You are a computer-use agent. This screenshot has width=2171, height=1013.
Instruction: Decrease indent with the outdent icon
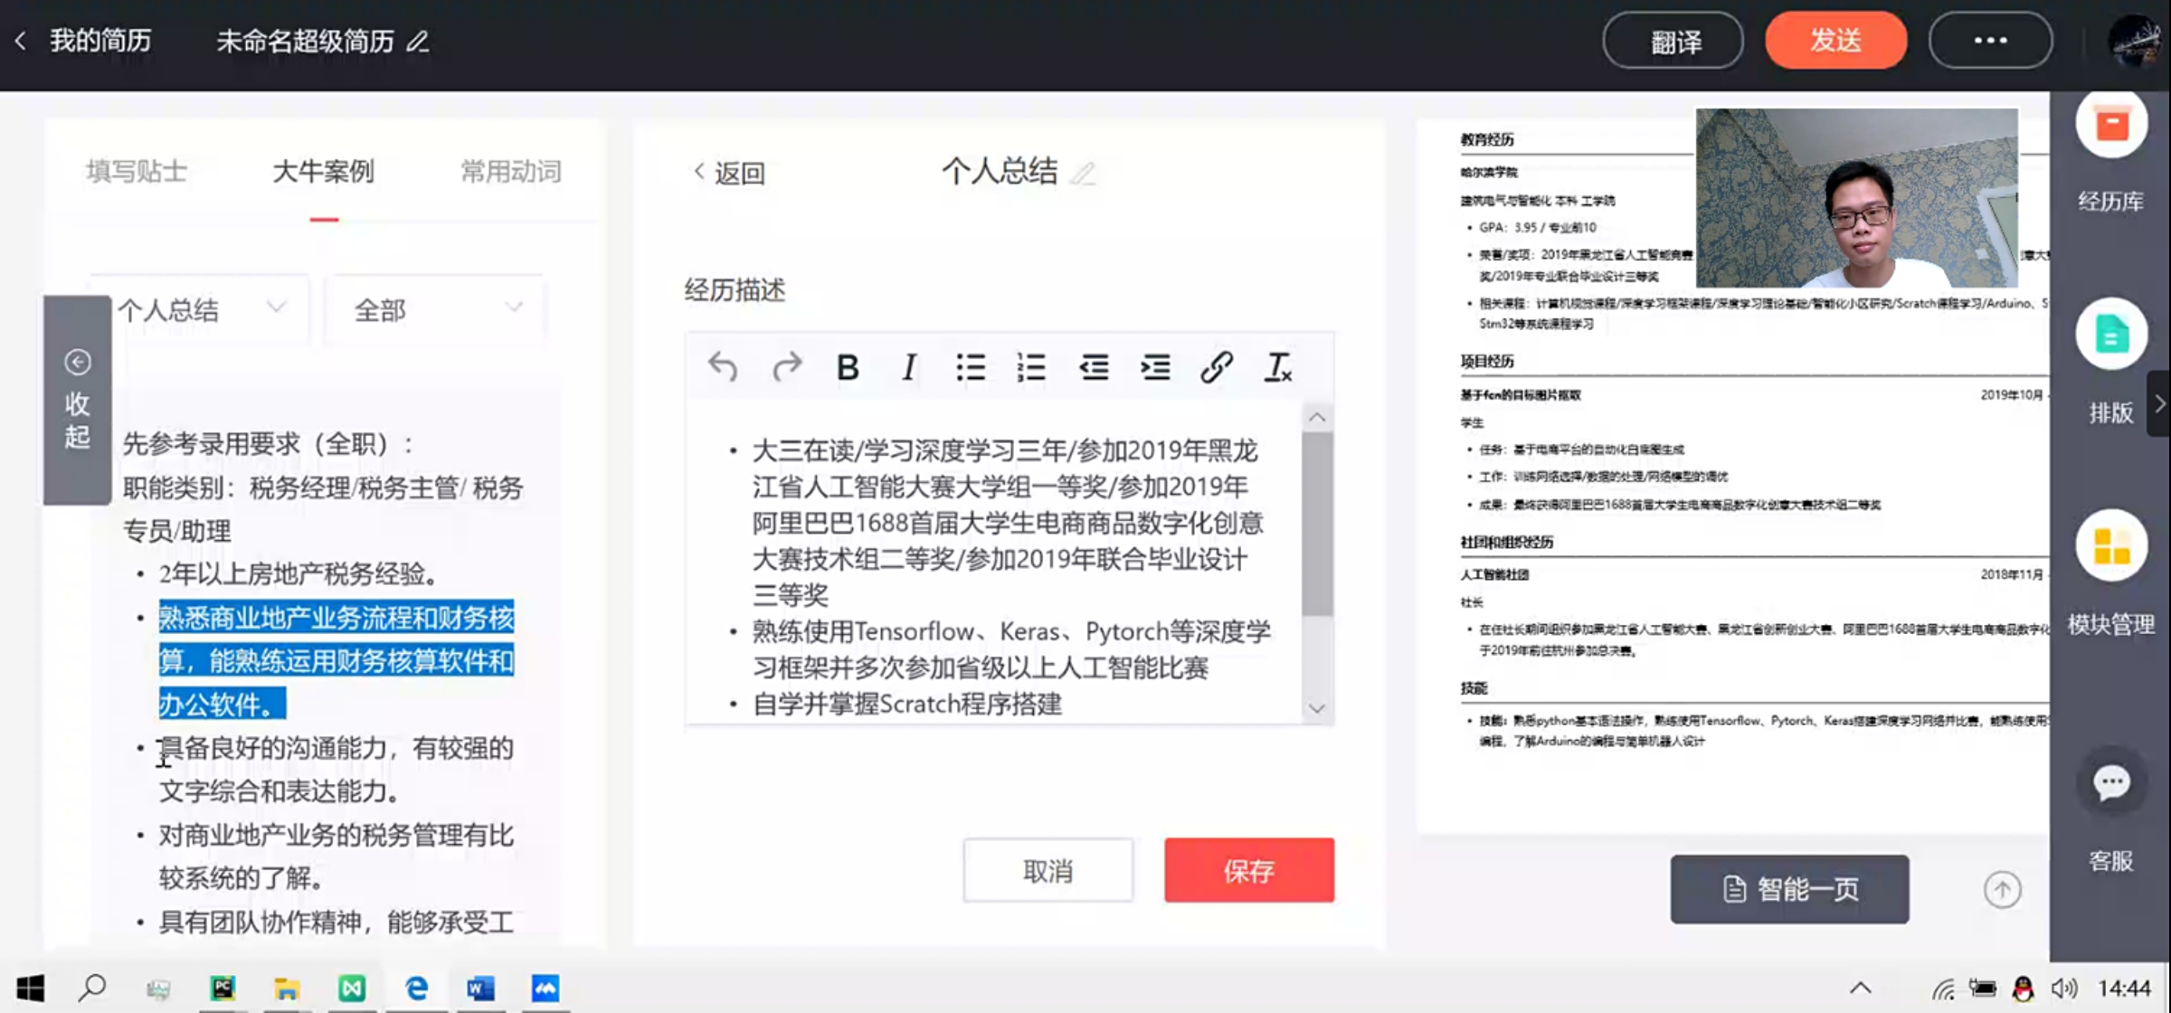coord(1094,367)
